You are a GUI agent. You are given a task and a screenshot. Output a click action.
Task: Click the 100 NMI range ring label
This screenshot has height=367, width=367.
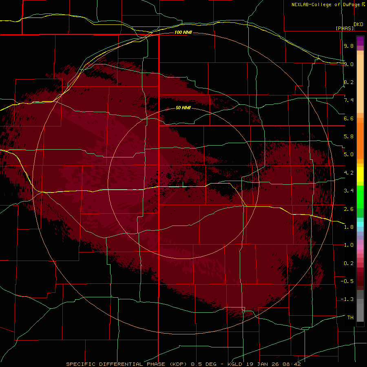click(x=183, y=32)
